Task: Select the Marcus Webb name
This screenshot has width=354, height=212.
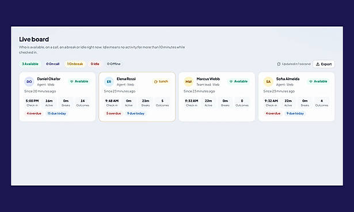Action: coord(208,79)
